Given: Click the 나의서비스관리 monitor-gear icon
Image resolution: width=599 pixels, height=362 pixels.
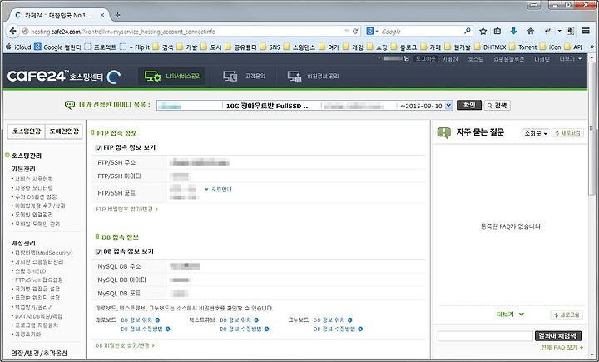Looking at the screenshot, I should point(153,76).
